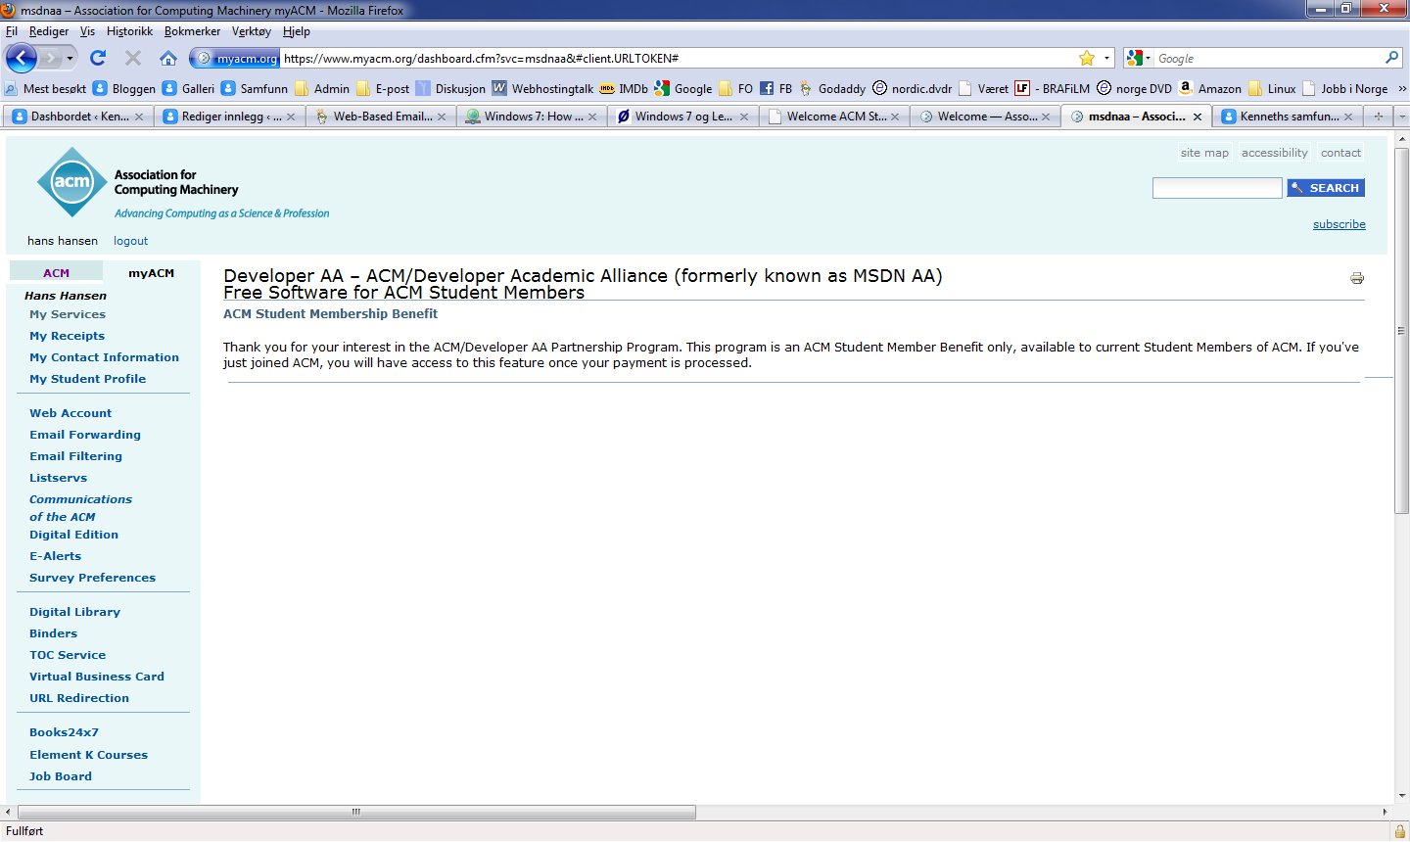Open the Samfunn bookmark

(254, 88)
